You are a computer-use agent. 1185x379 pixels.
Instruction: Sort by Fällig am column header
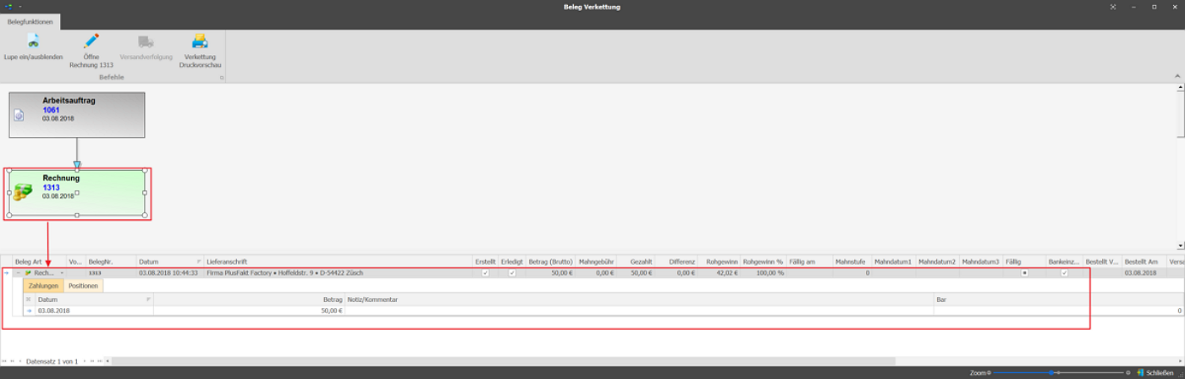[x=809, y=262]
